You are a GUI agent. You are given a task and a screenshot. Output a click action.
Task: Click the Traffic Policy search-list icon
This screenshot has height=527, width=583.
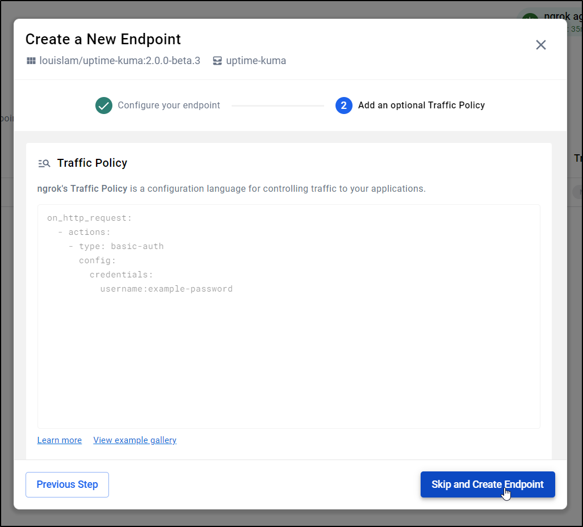coord(44,163)
